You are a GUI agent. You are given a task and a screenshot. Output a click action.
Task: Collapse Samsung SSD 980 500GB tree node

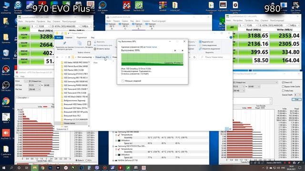[113, 132]
